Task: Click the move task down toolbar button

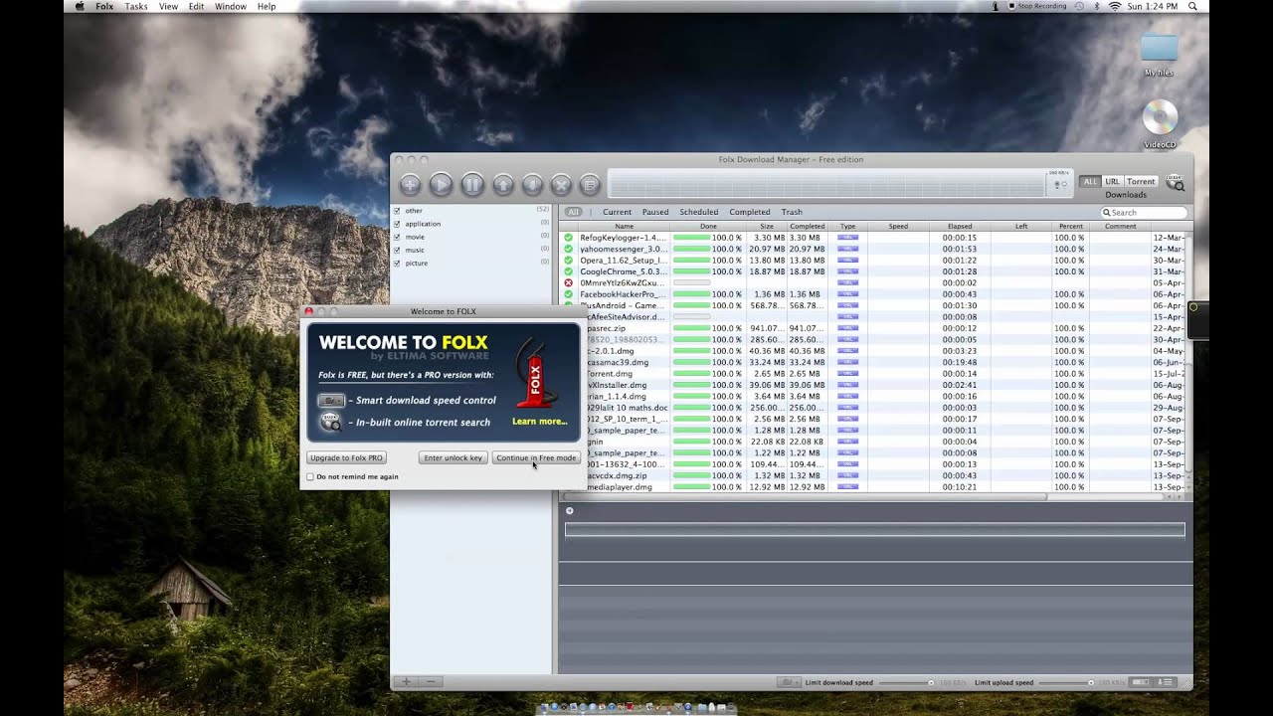Action: (533, 184)
